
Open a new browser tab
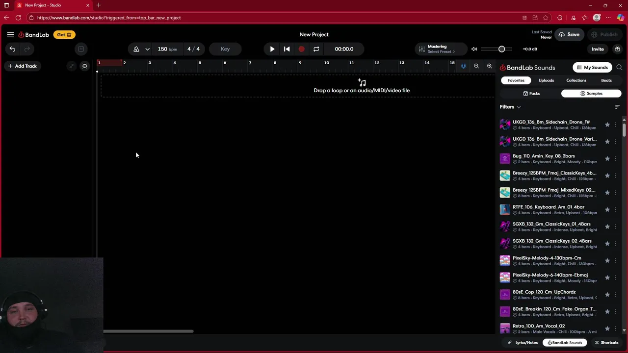99,5
